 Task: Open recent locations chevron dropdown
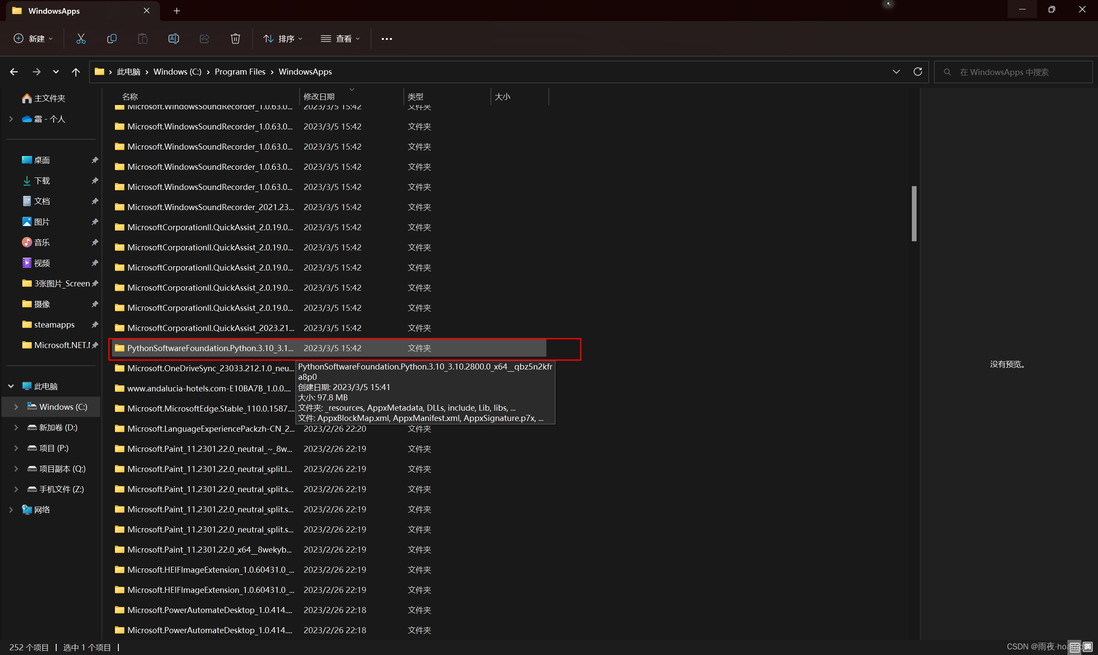pyautogui.click(x=56, y=72)
